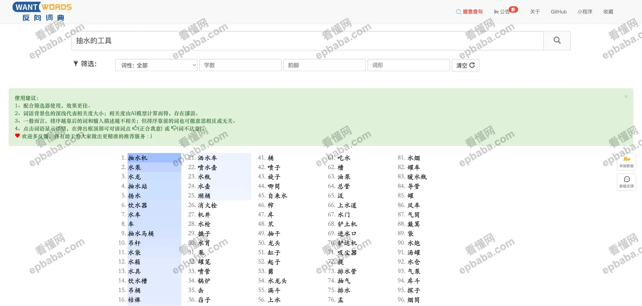Select result word 抽水马桶
Screen dimensions: 642x306
[x=141, y=234]
